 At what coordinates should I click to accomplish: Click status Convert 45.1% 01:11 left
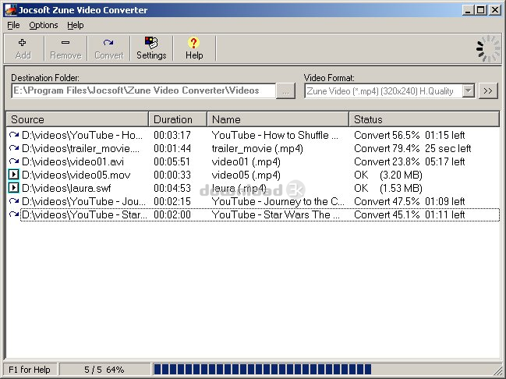pos(409,214)
